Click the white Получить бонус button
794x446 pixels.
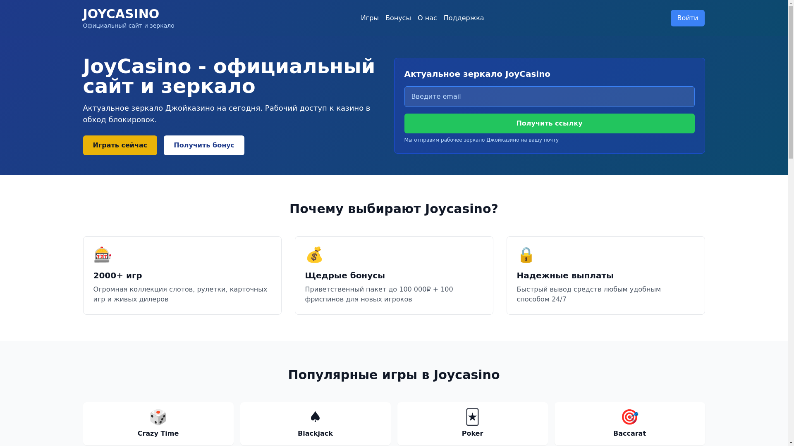coord(204,145)
